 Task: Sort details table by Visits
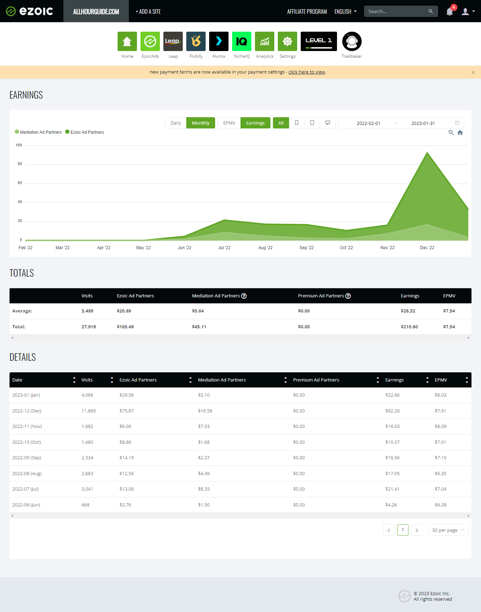coord(112,380)
